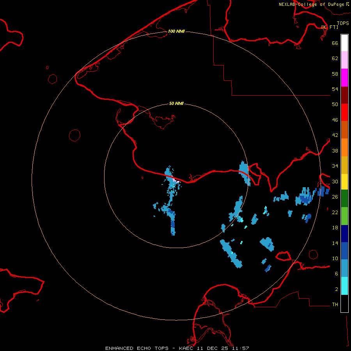Click the 'NEXLAB-College of DuPage' credit text
351x351 pixels.
pyautogui.click(x=311, y=4)
